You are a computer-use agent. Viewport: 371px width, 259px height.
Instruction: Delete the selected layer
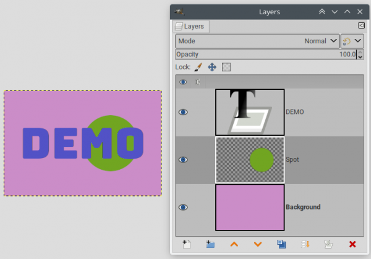352,244
